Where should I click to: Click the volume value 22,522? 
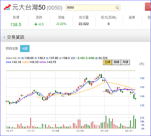84,24
